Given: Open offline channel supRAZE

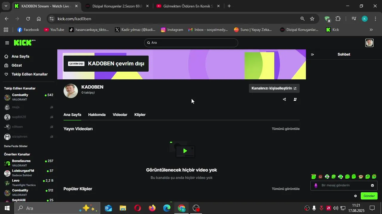Looking at the screenshot, I should pyautogui.click(x=29, y=117).
